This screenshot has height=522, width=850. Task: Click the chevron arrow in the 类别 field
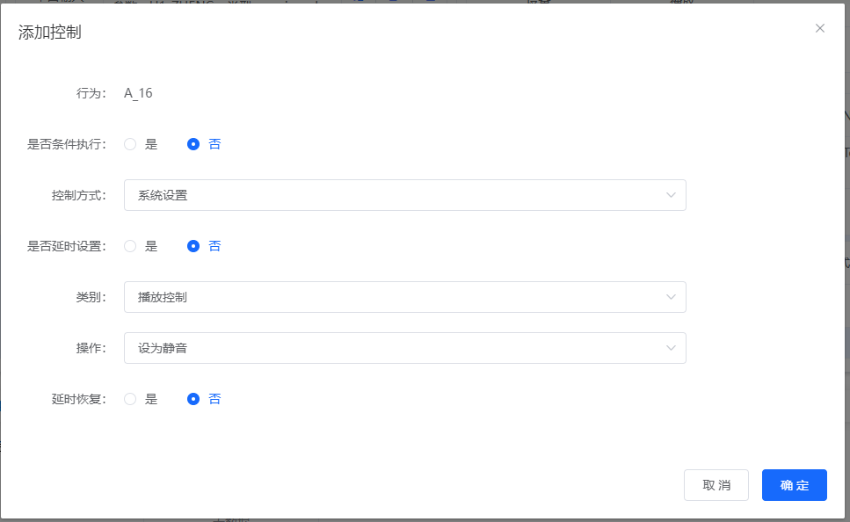[671, 297]
